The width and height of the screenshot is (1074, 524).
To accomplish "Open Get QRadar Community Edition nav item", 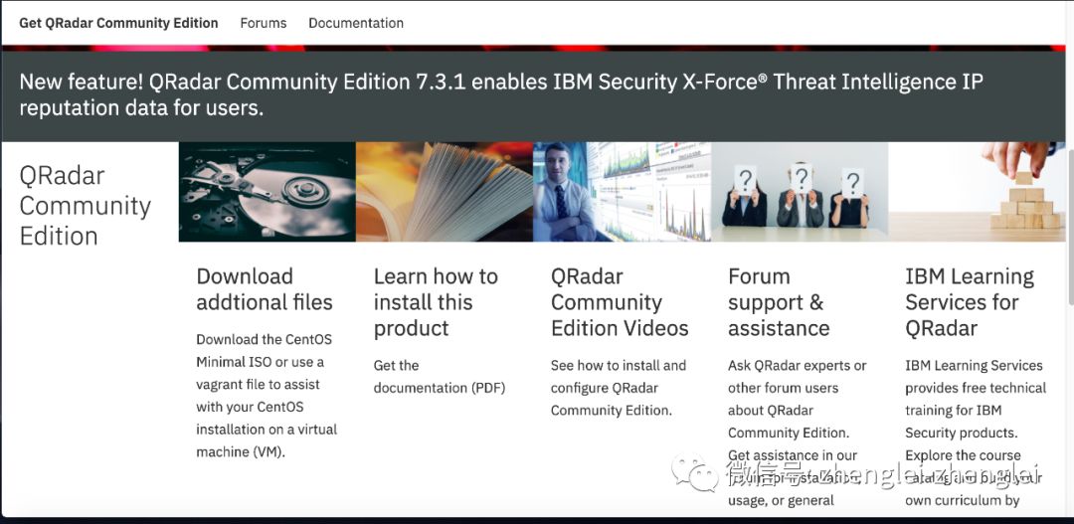I will coord(118,23).
